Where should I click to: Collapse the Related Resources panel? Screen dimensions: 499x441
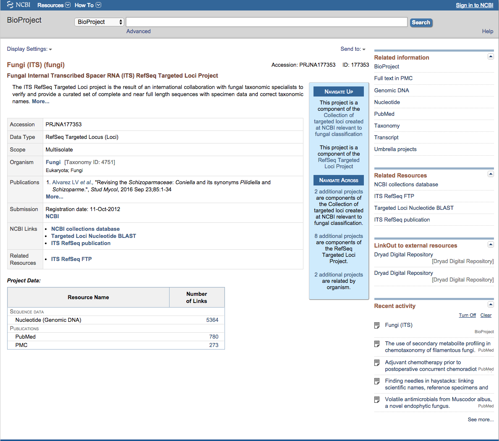(491, 174)
